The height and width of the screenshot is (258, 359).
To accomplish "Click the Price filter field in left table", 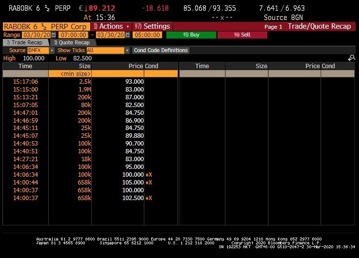I will point(118,74).
